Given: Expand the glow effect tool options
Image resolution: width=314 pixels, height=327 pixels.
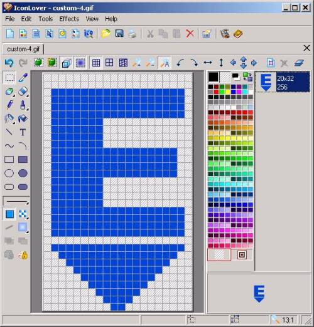Looking at the screenshot, I should pos(27,232).
